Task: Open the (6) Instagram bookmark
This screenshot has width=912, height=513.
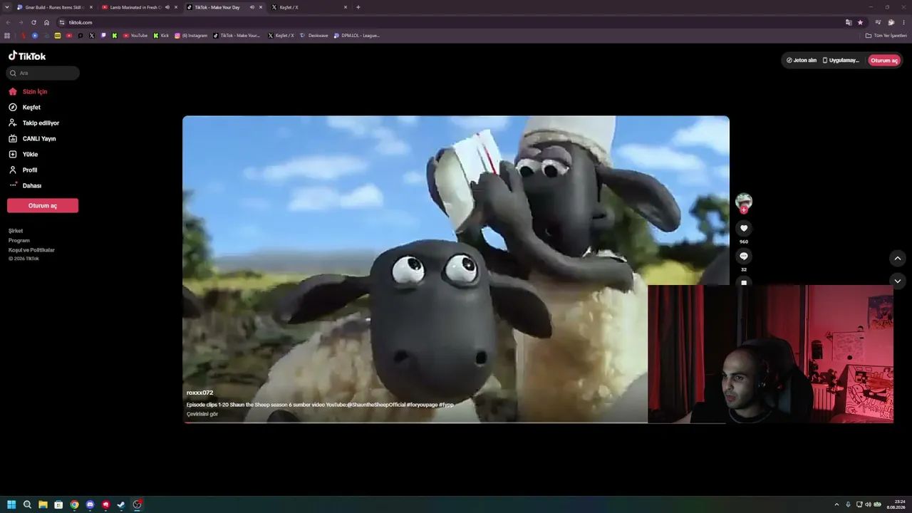Action: [x=192, y=36]
